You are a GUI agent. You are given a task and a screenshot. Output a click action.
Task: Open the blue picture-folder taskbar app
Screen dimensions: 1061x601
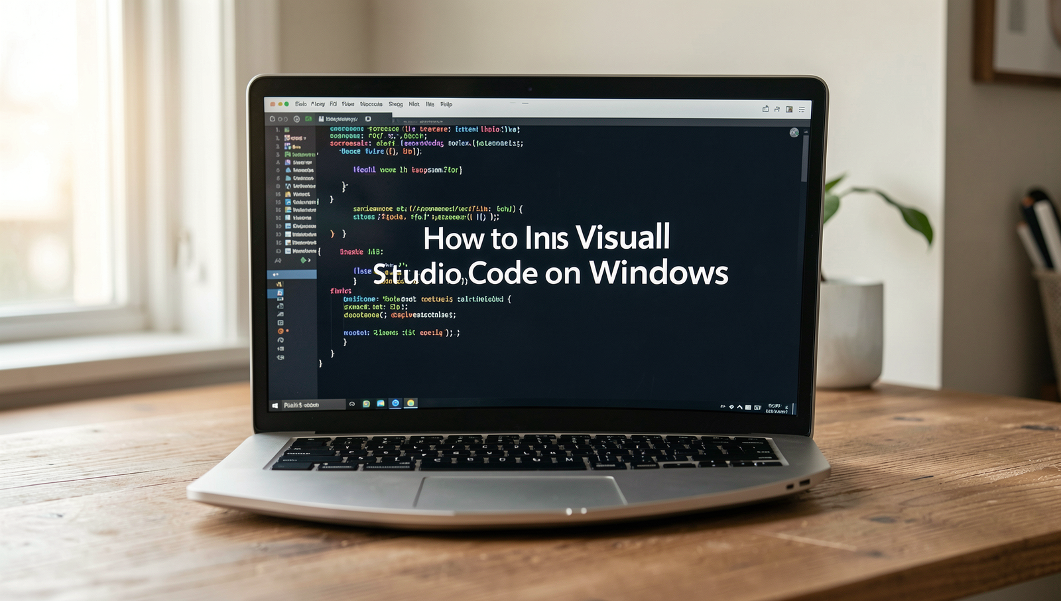pos(381,403)
